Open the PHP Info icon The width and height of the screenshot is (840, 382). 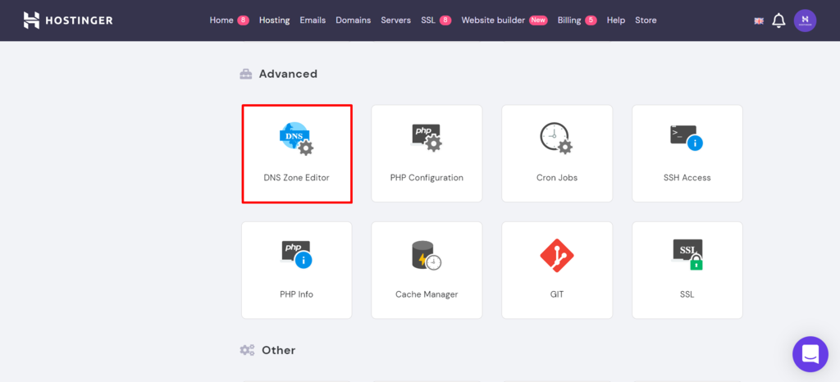(296, 255)
